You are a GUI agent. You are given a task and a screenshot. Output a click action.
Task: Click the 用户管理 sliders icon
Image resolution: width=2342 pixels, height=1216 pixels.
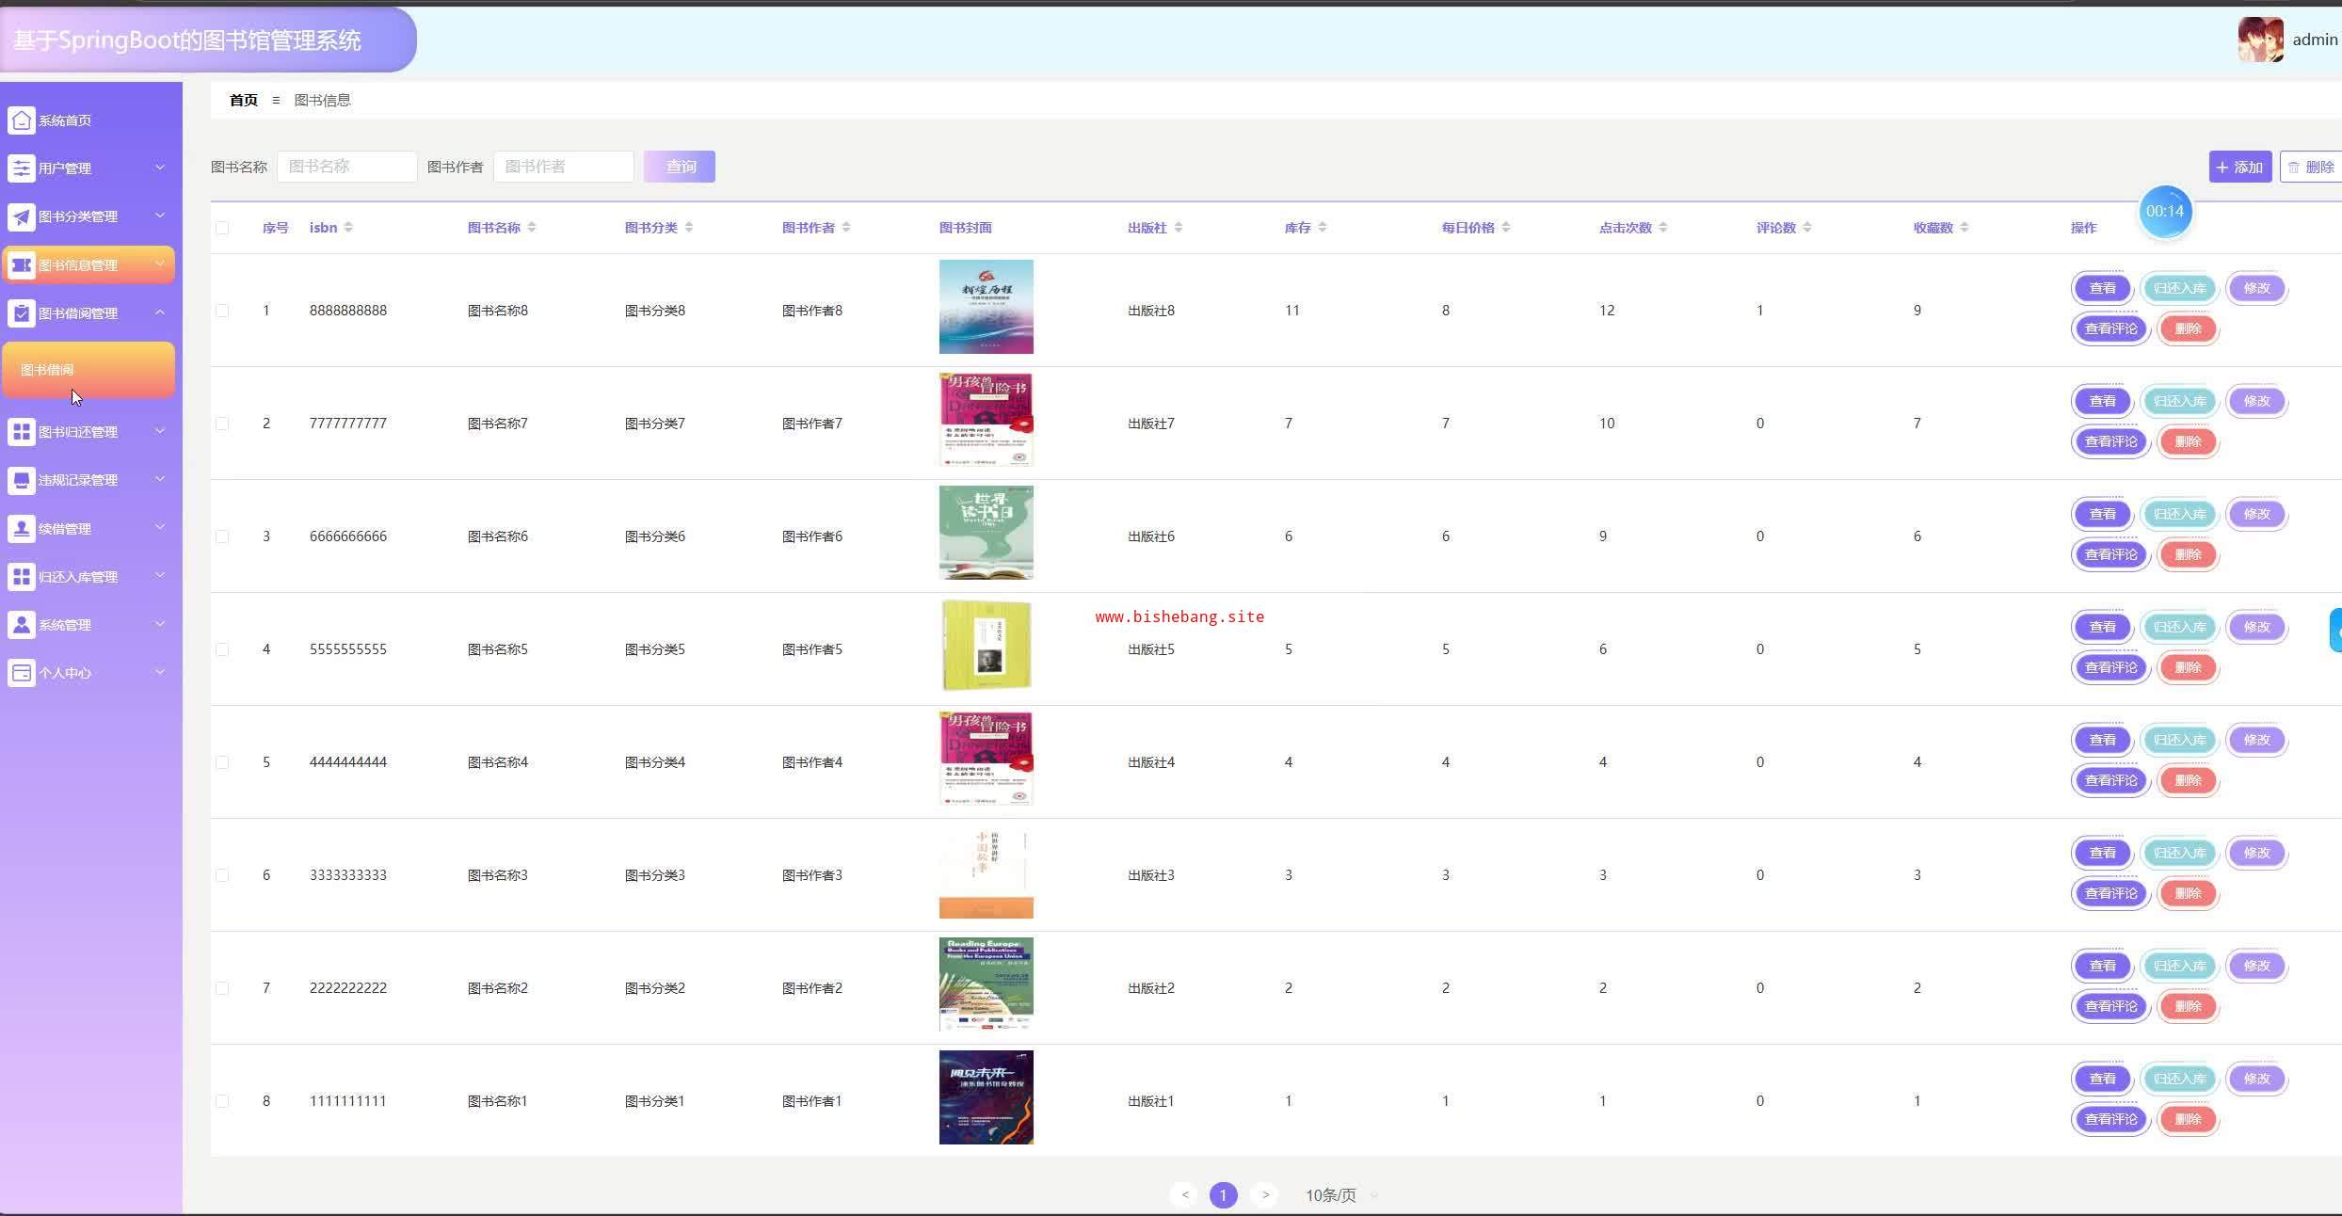coord(22,168)
